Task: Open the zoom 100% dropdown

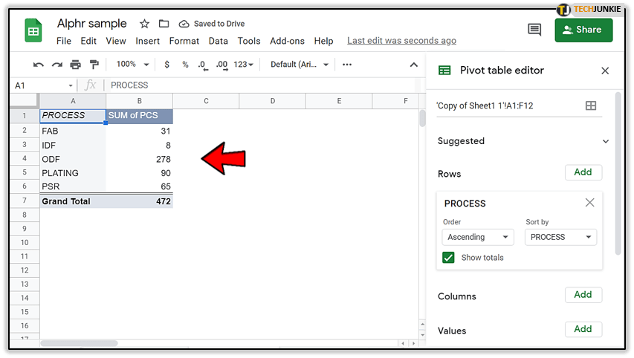Action: coord(133,65)
